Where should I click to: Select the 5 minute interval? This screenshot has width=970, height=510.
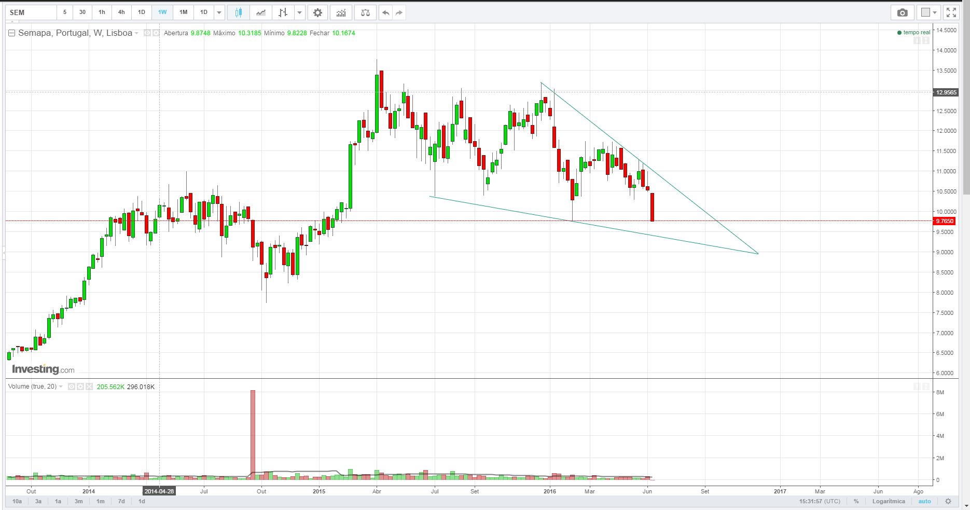(x=65, y=12)
